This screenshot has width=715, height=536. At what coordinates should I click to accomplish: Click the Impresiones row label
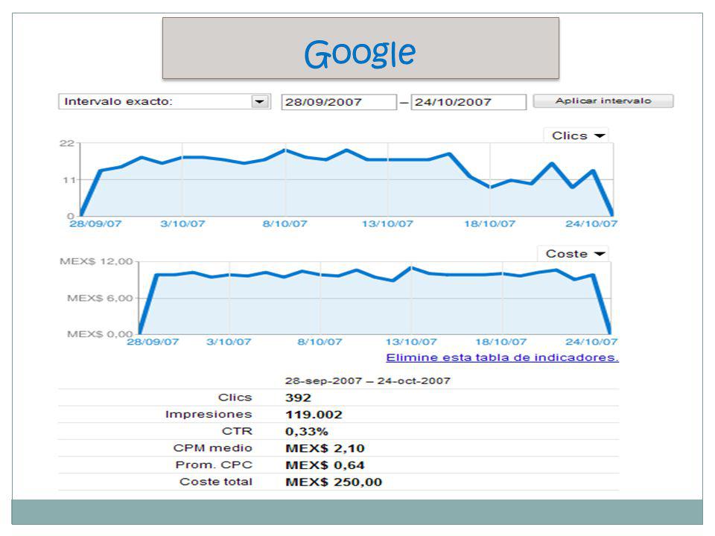tap(209, 414)
